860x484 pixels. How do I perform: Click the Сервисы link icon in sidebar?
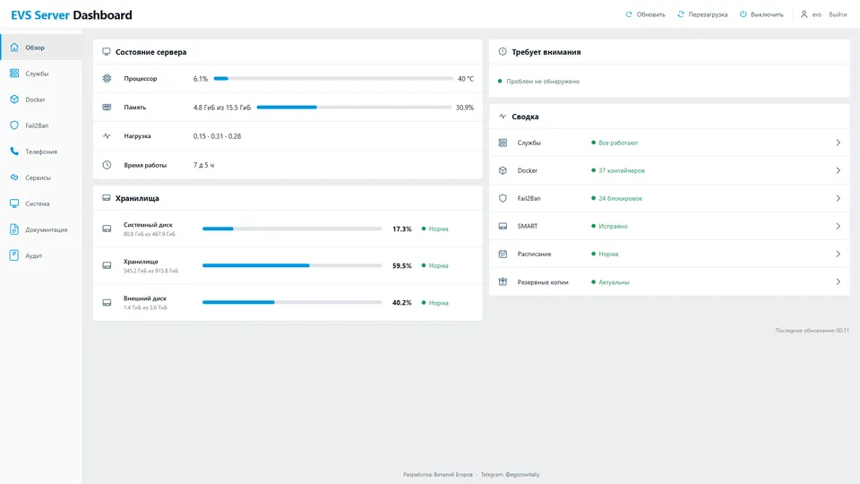click(x=14, y=177)
